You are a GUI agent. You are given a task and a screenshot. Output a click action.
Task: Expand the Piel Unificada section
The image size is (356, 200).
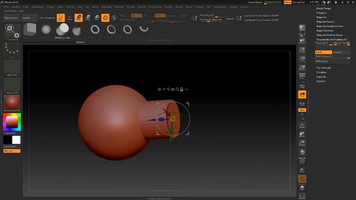[324, 68]
